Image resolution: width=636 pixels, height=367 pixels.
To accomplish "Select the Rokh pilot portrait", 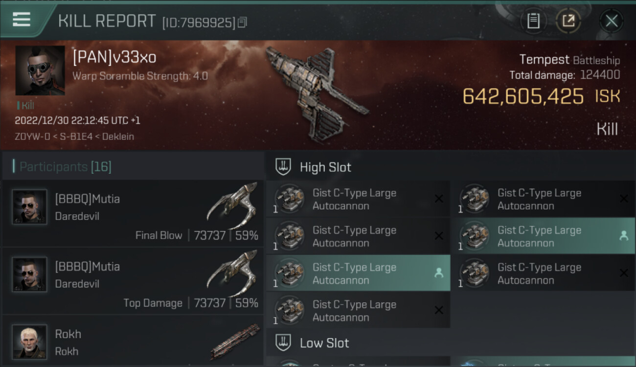I will click(30, 342).
